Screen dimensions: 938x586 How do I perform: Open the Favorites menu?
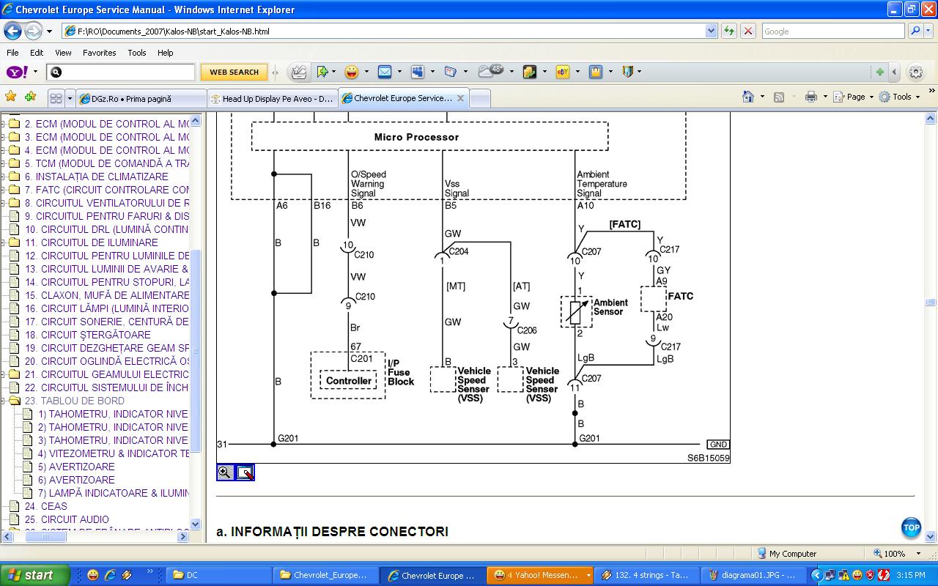pyautogui.click(x=99, y=53)
